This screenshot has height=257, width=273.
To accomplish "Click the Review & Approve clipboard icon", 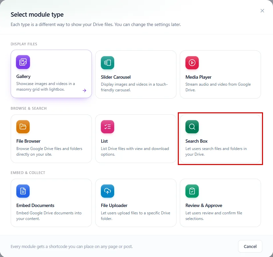I will [x=192, y=191].
